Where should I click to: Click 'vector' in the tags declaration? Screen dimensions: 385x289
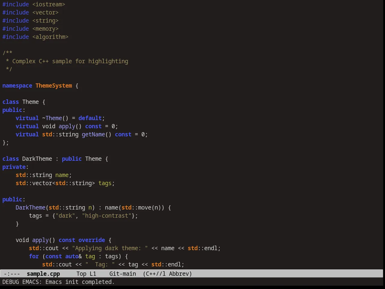coord(42,183)
